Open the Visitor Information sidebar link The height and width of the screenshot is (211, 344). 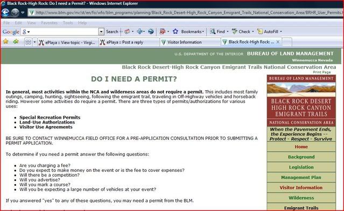tap(301, 187)
